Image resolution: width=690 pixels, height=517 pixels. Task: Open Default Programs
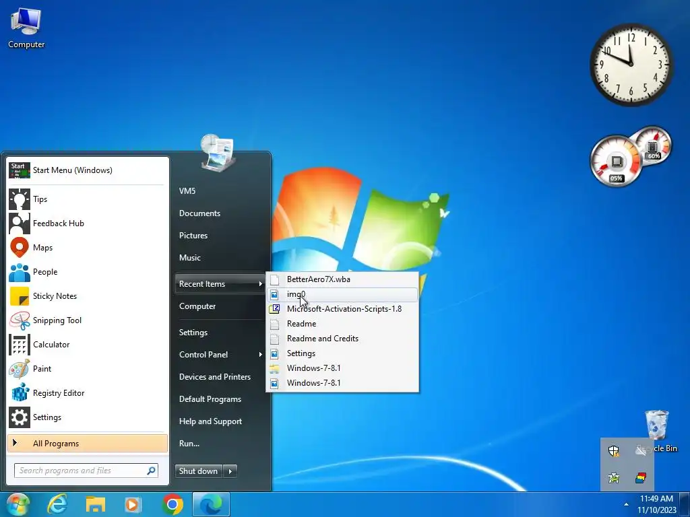click(x=210, y=399)
